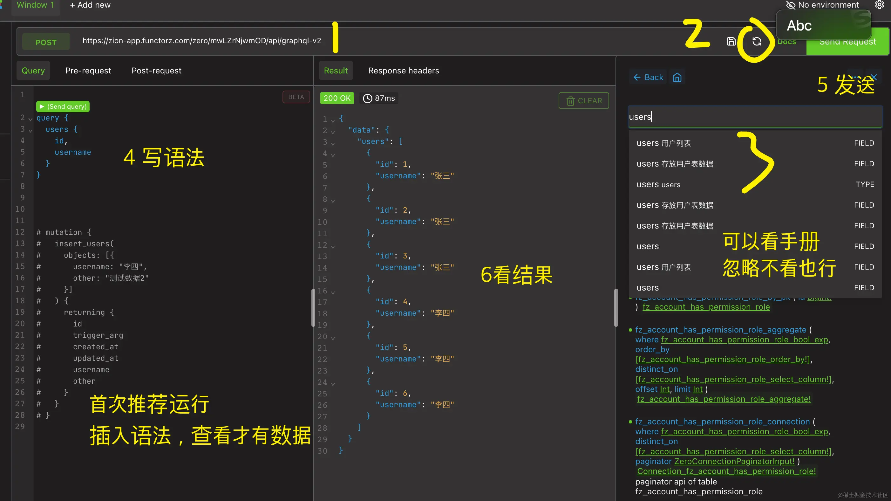Click the GraphQL endpoint URL field

click(x=202, y=41)
